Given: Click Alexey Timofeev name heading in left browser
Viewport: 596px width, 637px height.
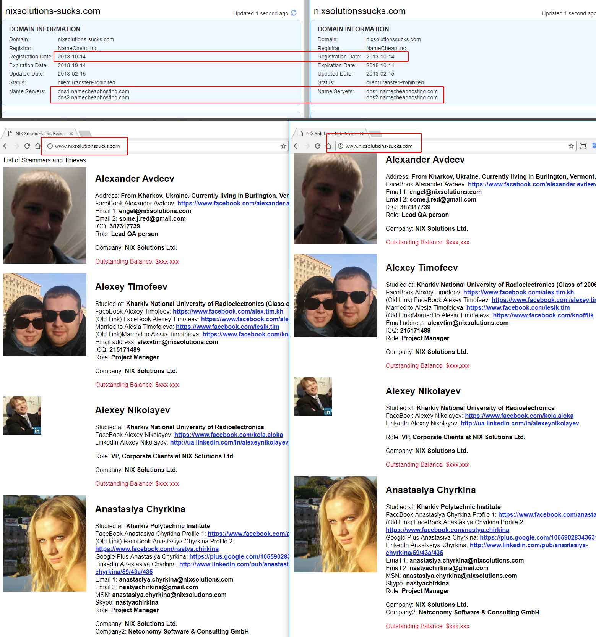Looking at the screenshot, I should (131, 287).
